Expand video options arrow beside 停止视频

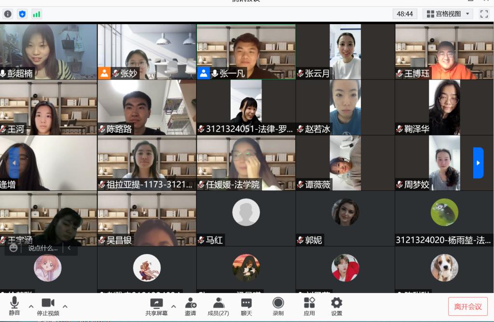click(65, 306)
